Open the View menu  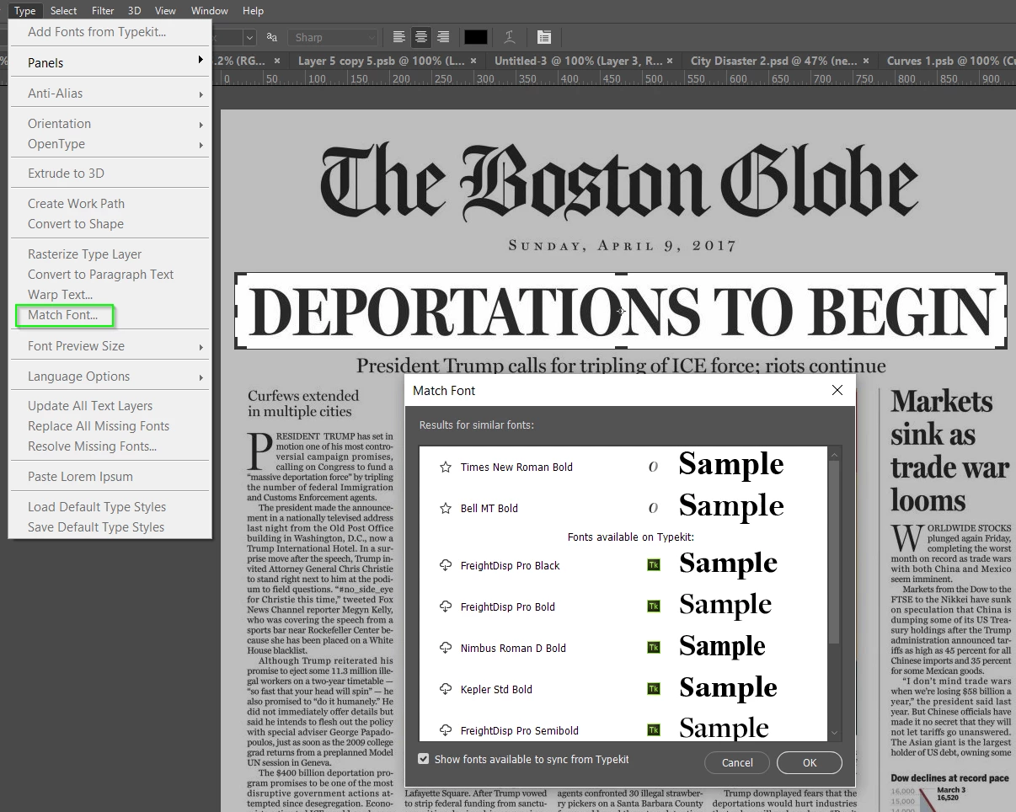coord(165,10)
